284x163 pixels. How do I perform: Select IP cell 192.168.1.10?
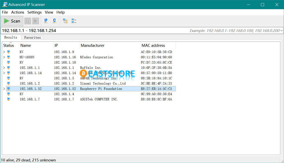[65, 62]
